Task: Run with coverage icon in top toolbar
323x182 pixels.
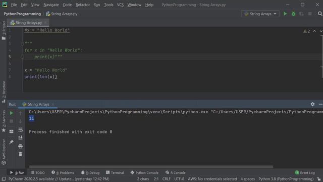Action: [301, 14]
